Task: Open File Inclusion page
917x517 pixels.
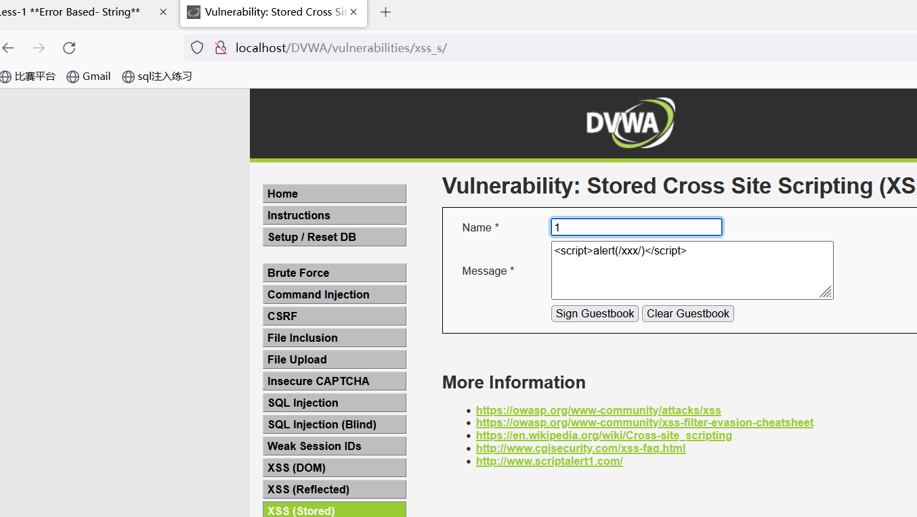Action: click(x=335, y=338)
